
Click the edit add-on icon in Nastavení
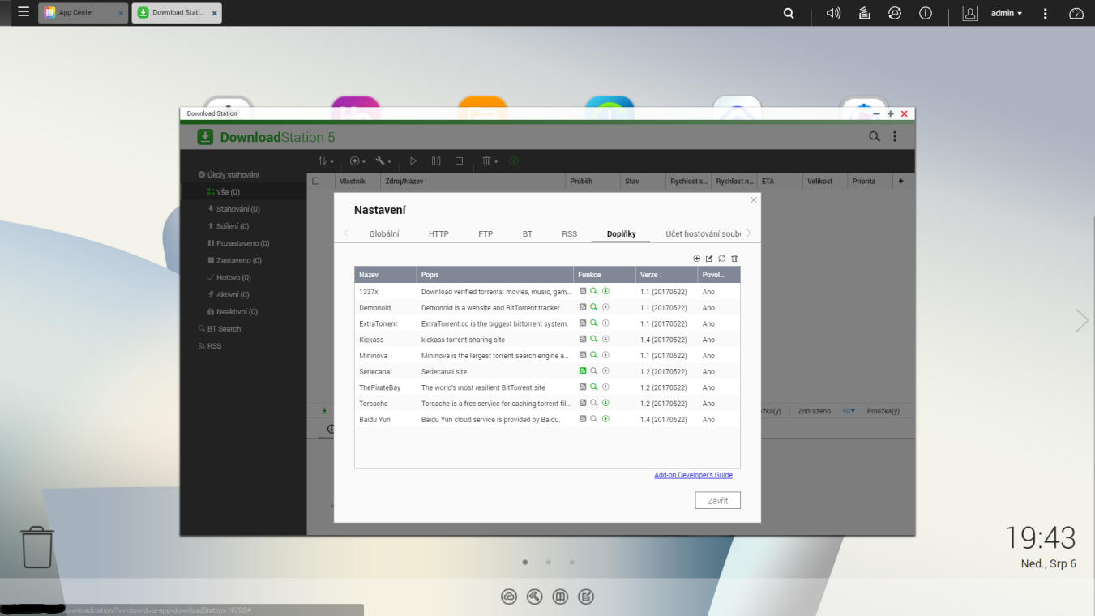[709, 259]
